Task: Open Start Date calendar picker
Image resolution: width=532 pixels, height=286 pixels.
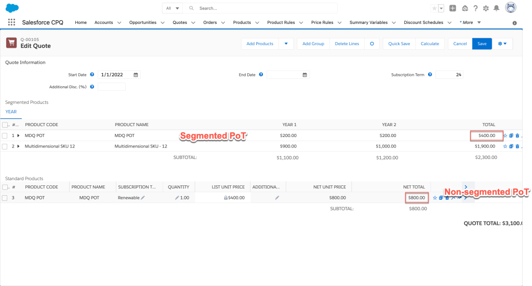Action: point(136,75)
